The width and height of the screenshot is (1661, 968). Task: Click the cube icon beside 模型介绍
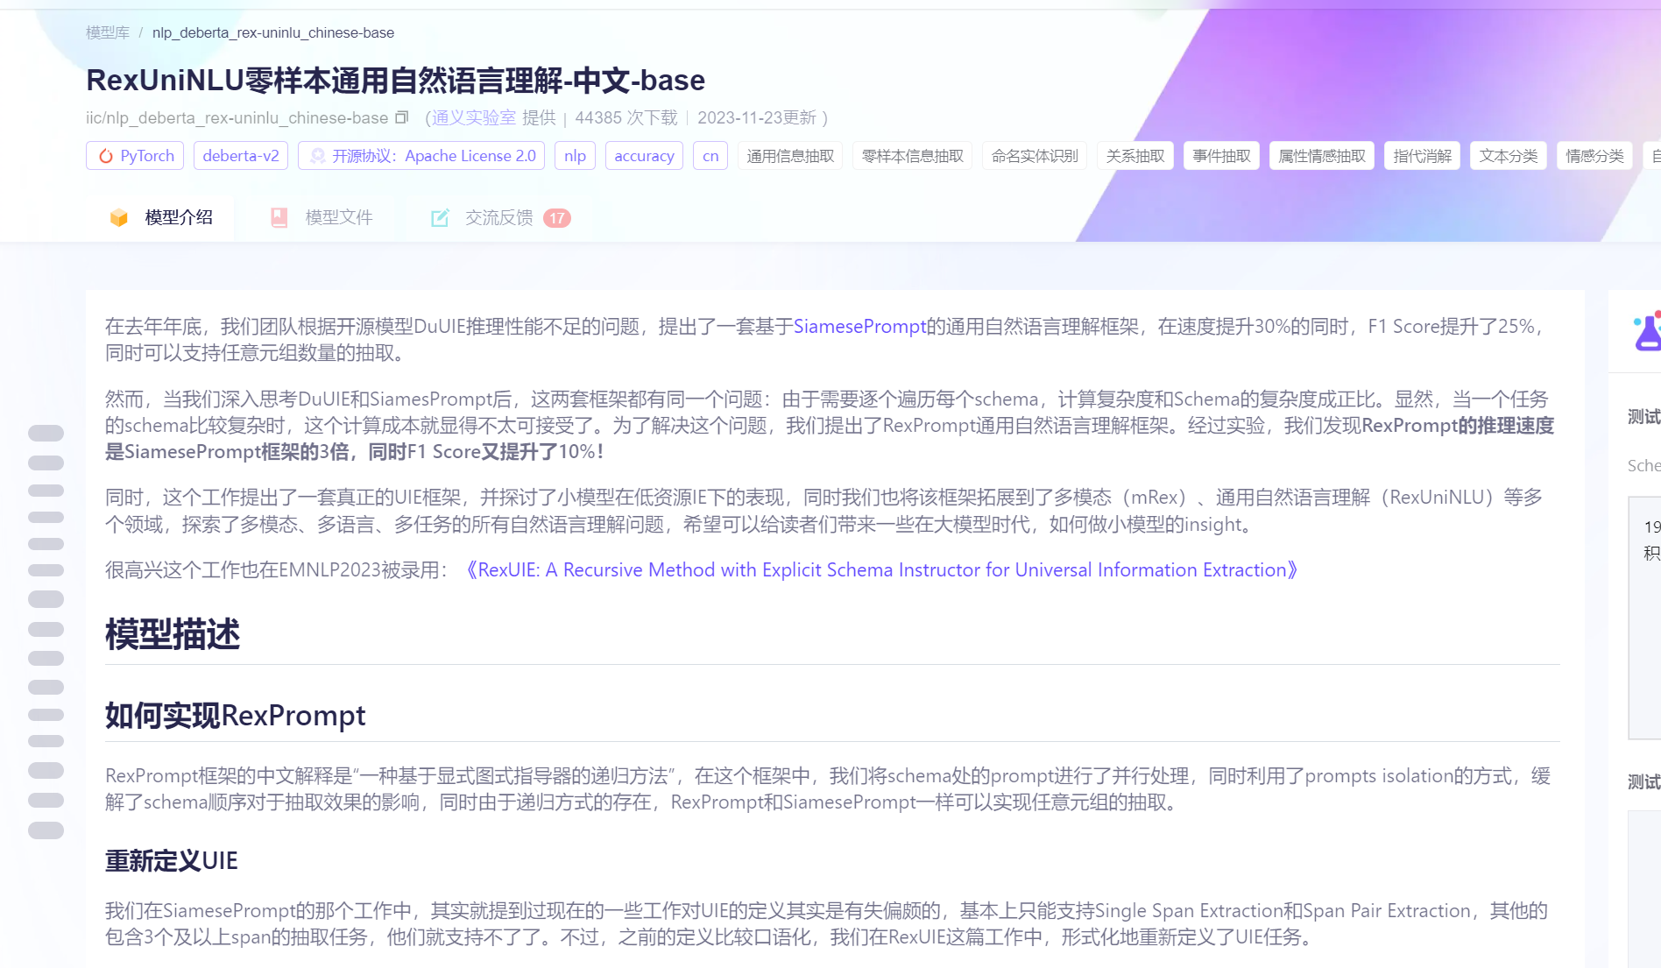119,217
